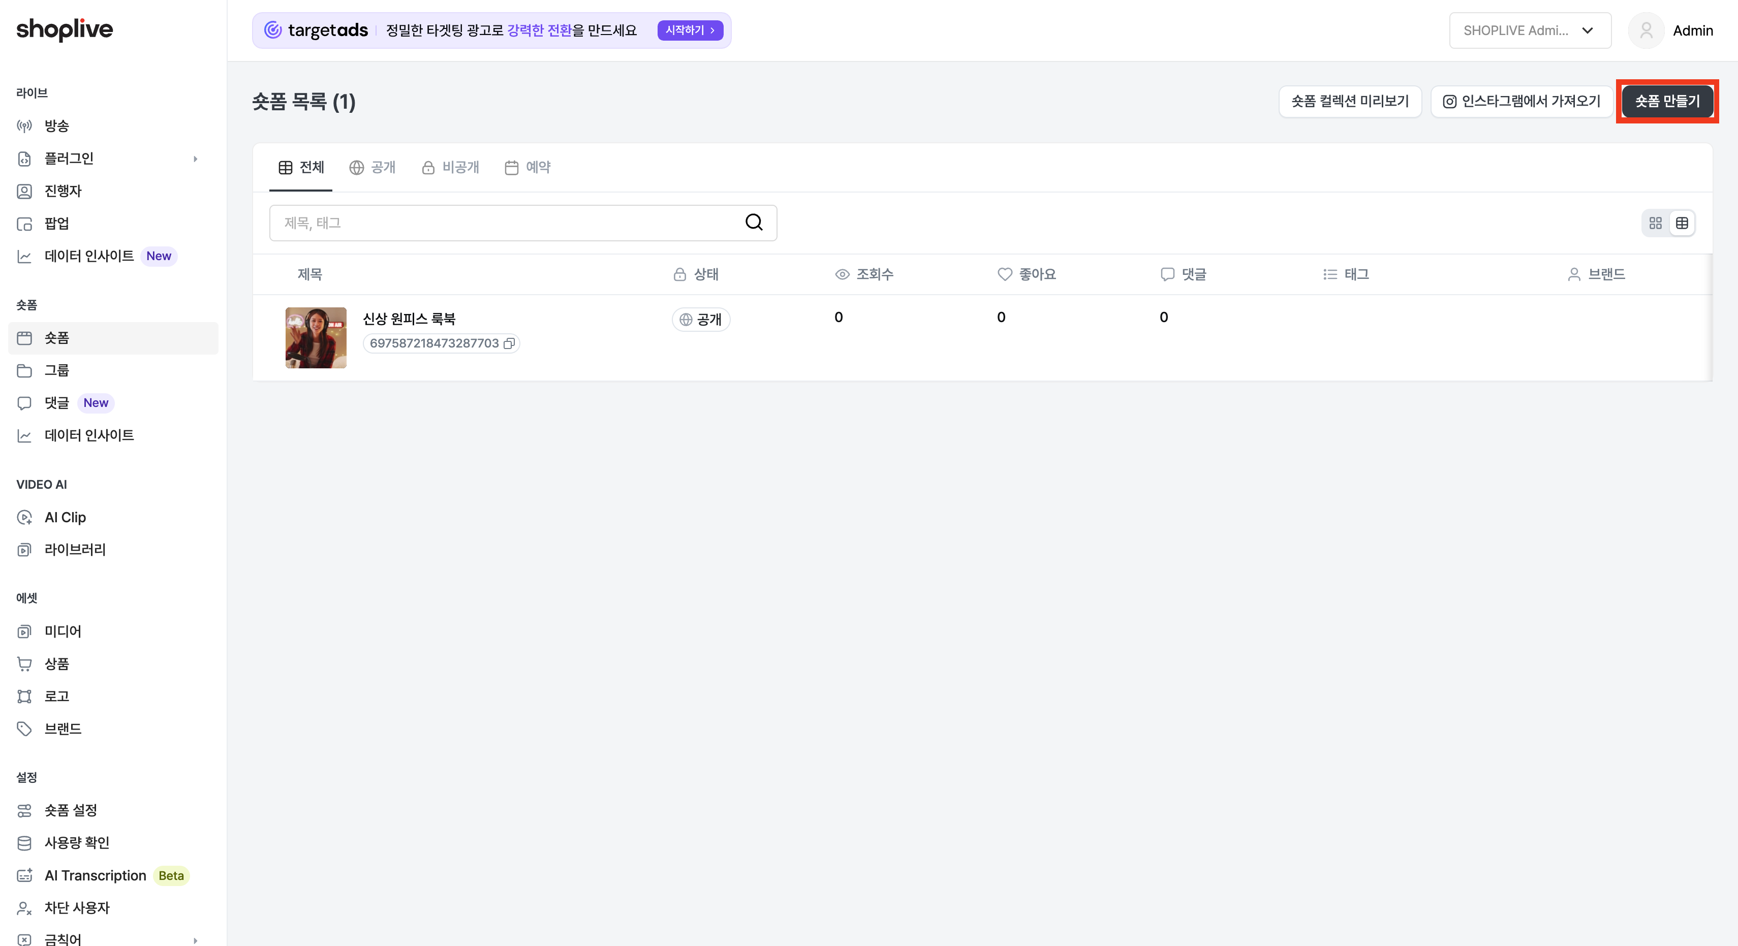Viewport: 1738px width, 946px height.
Task: Click the 공개 status badge
Action: 700,319
